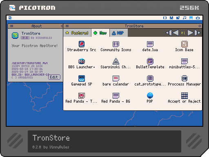Select the BBS Launcher+ app icon
This screenshot has height=157, width=209.
pos(82,61)
